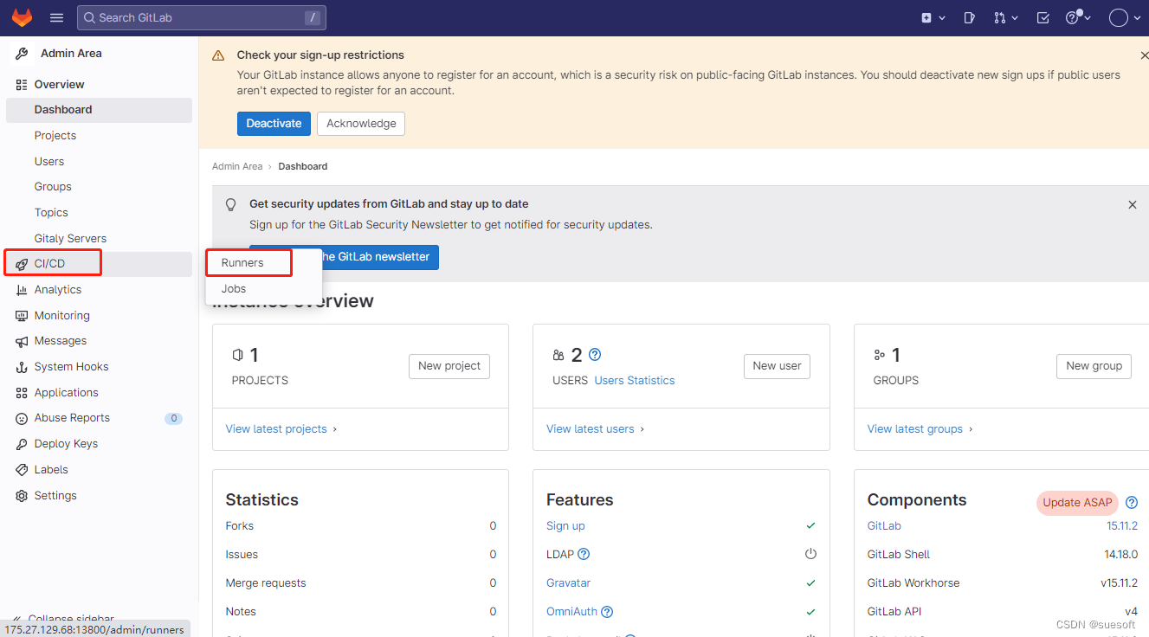
Task: Open the Gravatar feature link
Action: click(x=569, y=583)
